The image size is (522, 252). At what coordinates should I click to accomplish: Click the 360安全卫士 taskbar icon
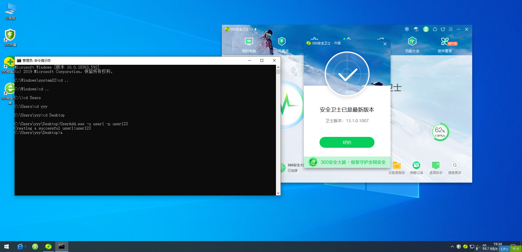coord(48,247)
